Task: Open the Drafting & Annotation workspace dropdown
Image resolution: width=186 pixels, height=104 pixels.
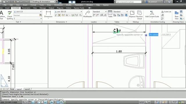Action: click(43, 2)
